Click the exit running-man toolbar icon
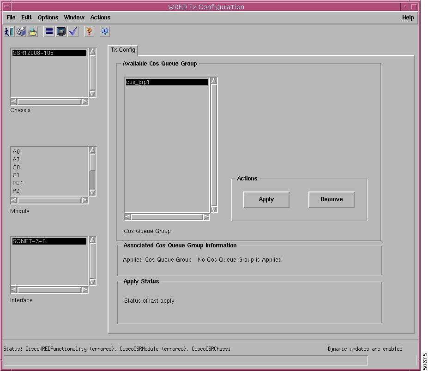 [9, 32]
